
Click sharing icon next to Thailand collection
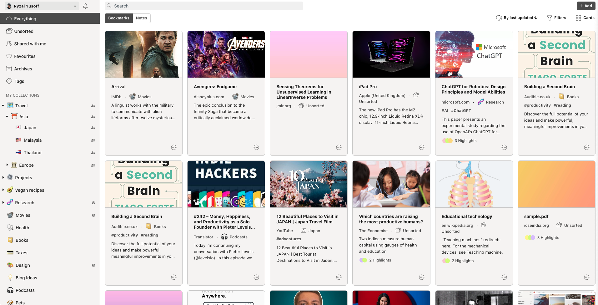click(93, 153)
